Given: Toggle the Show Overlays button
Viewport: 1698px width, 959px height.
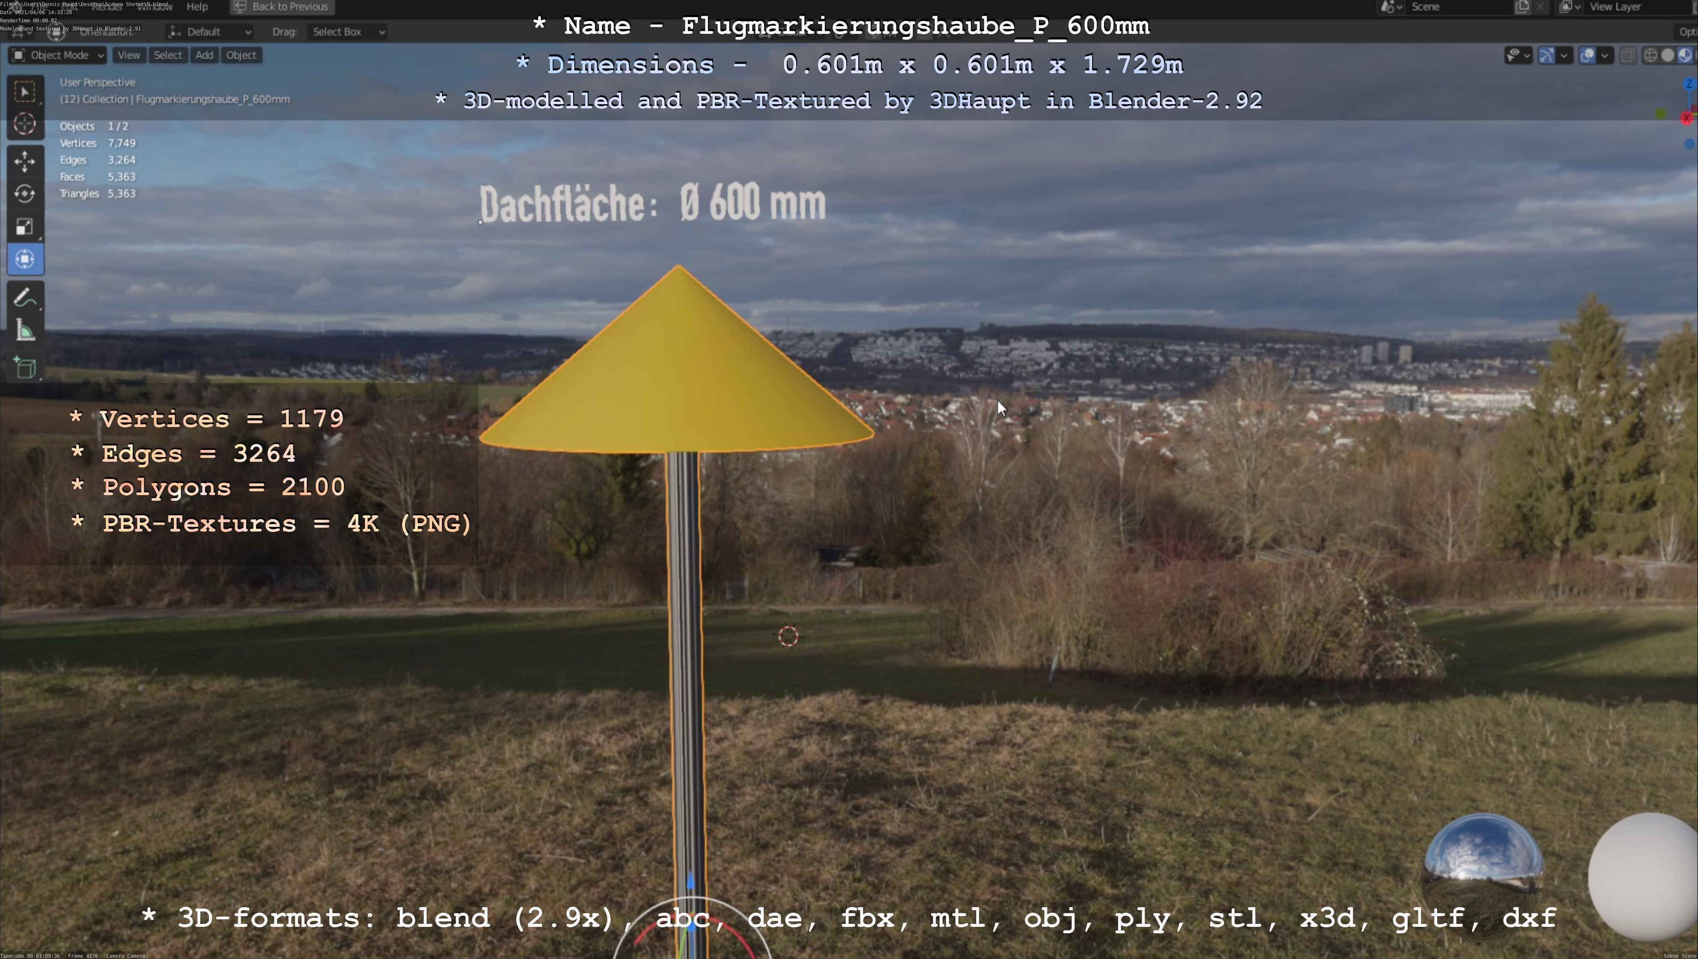Looking at the screenshot, I should [1588, 55].
